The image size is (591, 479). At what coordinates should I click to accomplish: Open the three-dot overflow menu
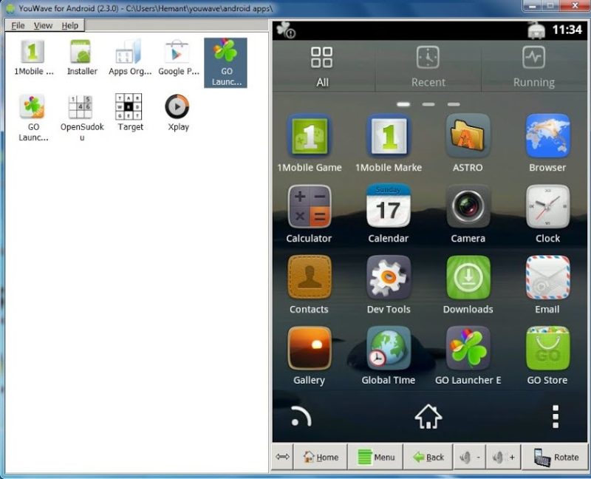[x=556, y=417]
